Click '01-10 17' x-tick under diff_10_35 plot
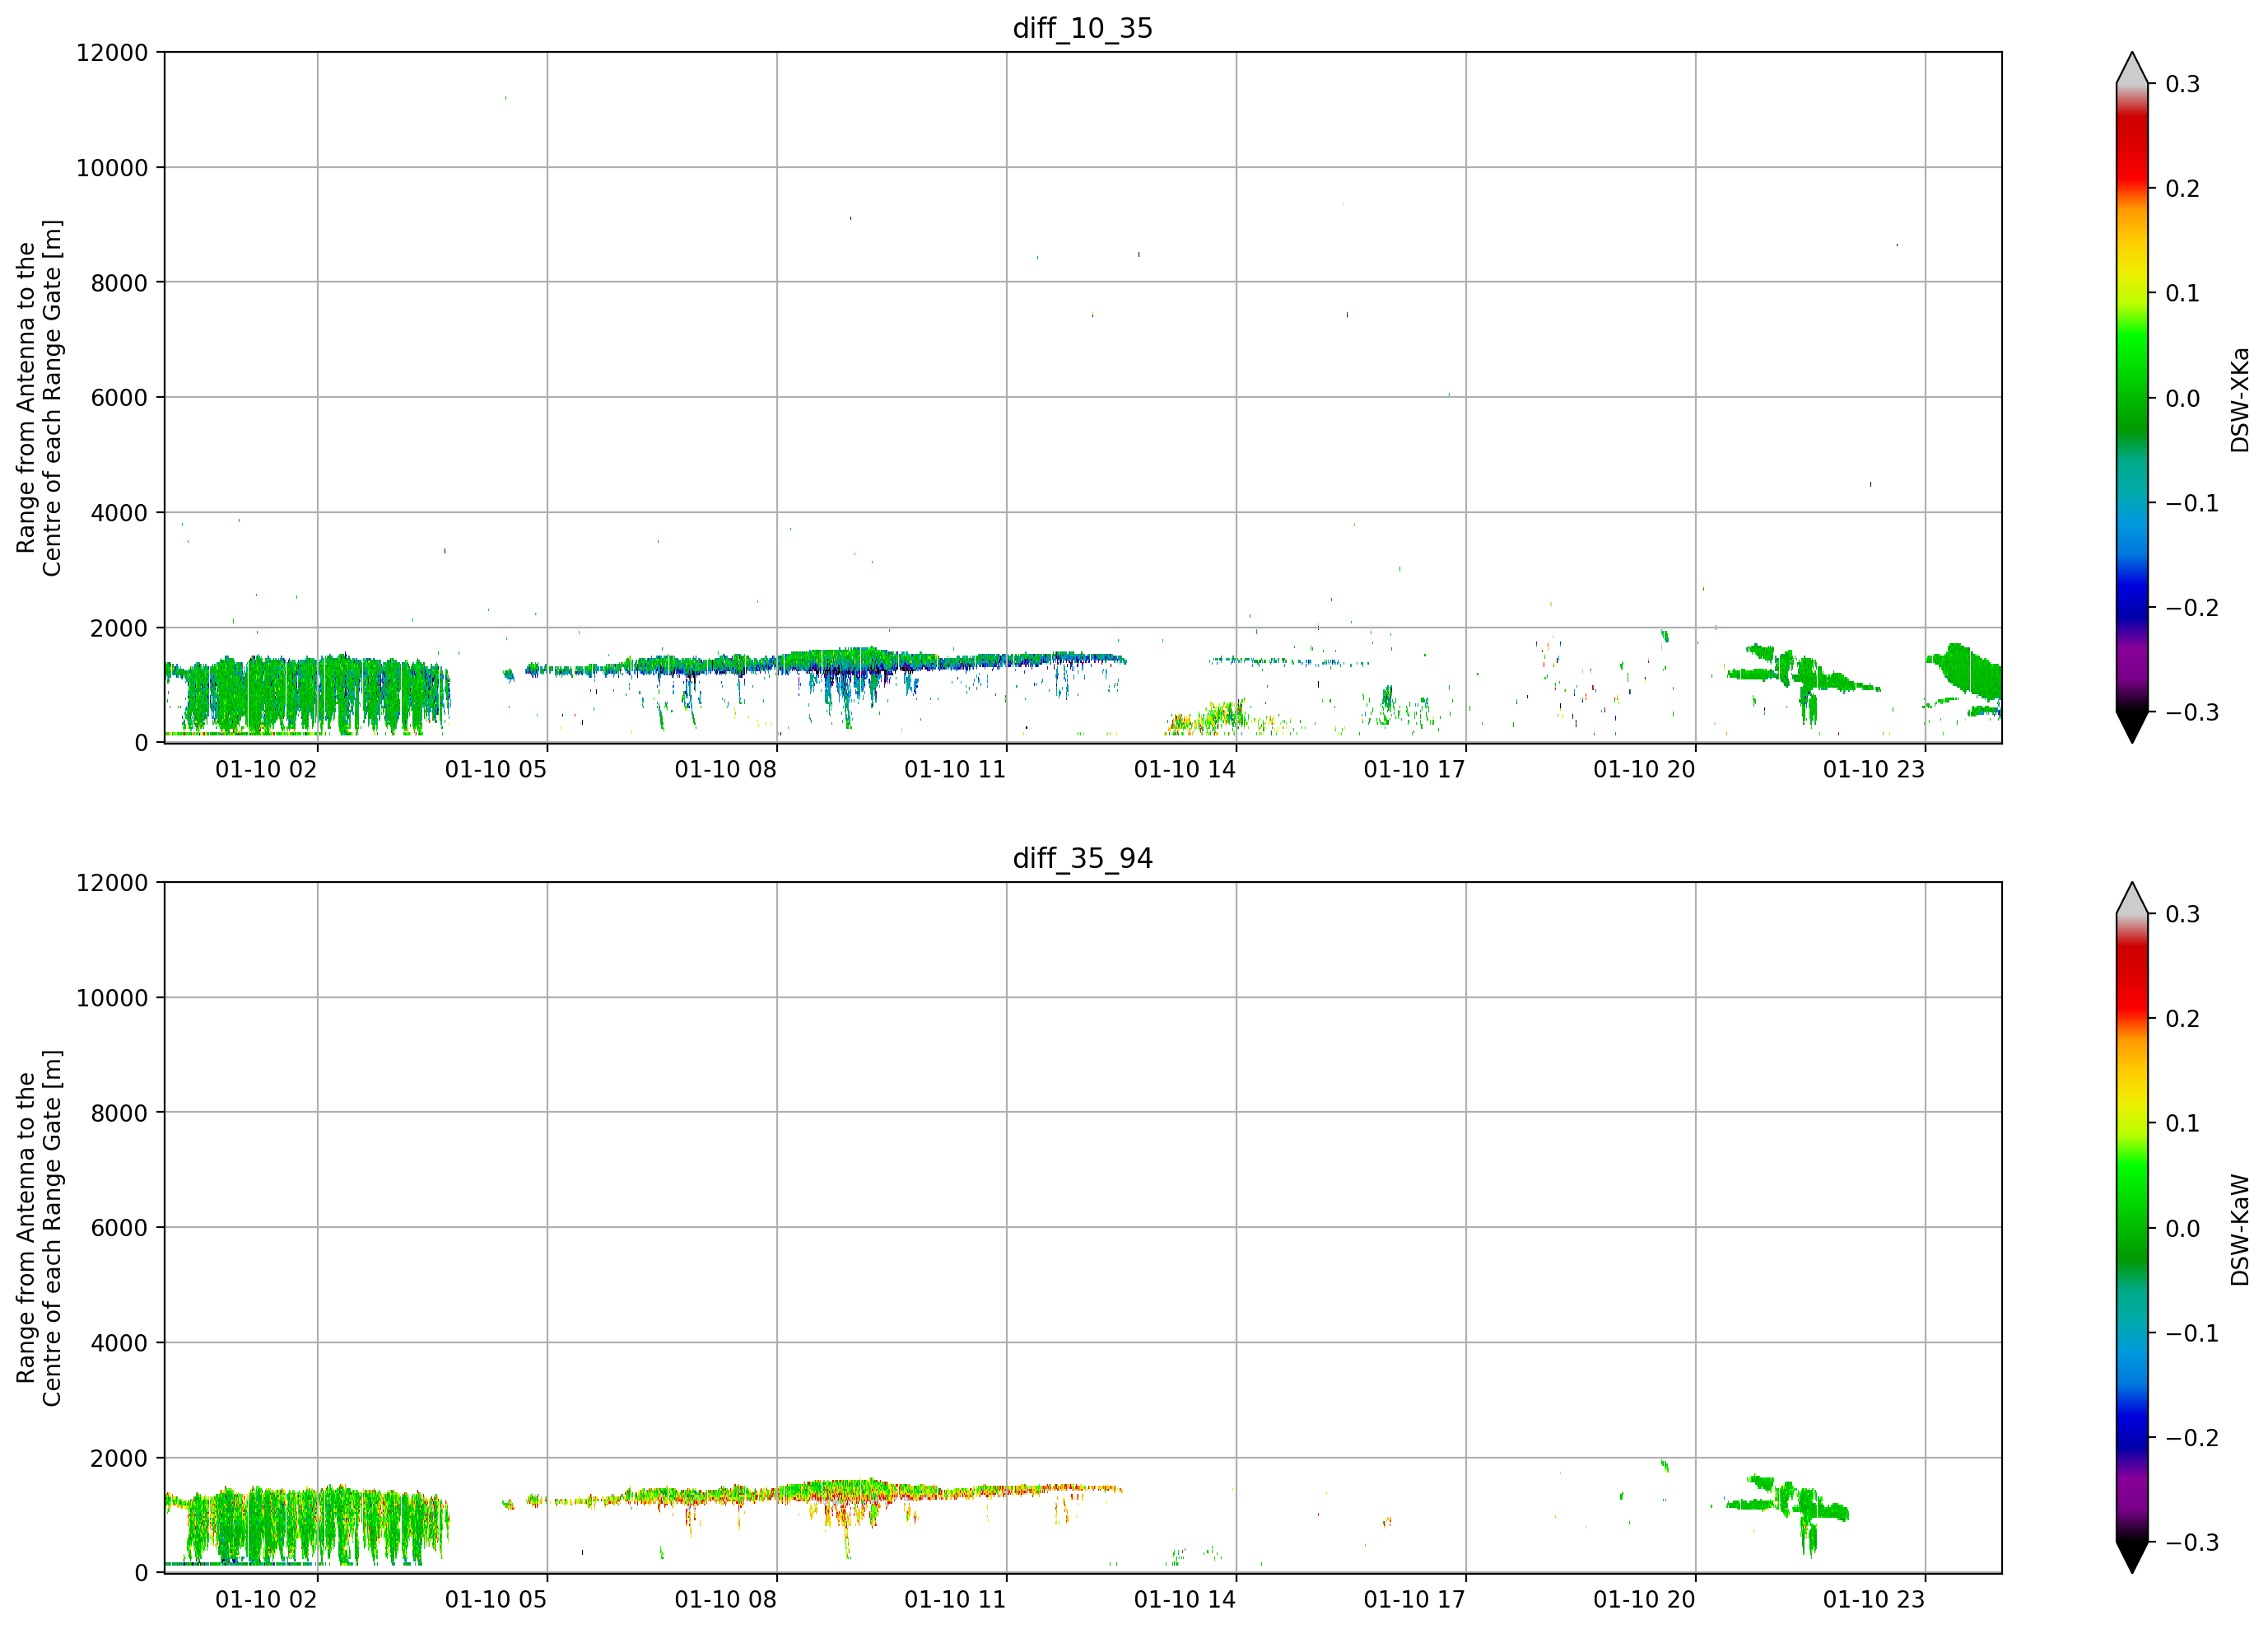The image size is (2268, 1629). click(x=1414, y=769)
